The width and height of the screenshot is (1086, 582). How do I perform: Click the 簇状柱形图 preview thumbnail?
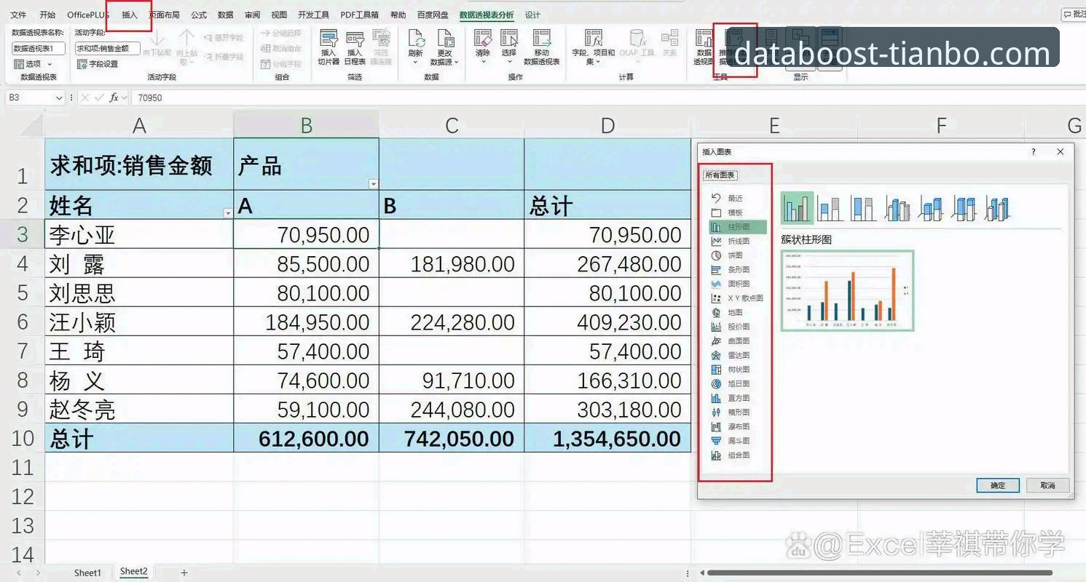pyautogui.click(x=847, y=290)
